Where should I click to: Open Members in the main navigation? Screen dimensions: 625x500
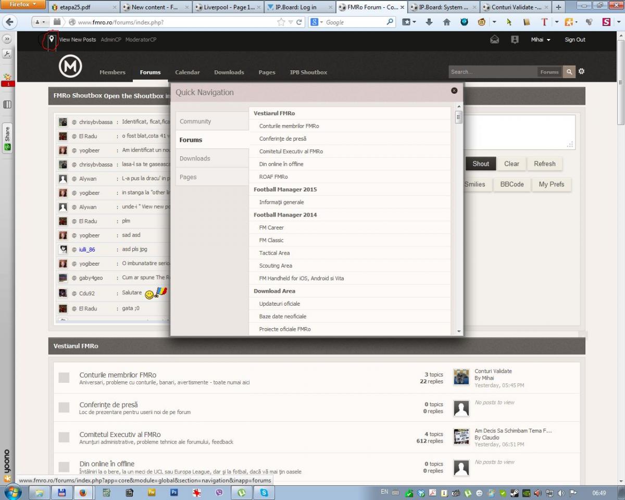113,72
